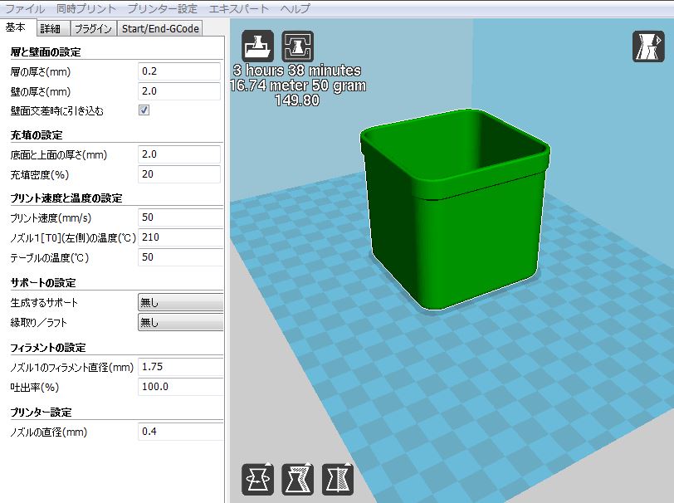Click the 層の厚さ input field
This screenshot has height=503, width=674.
click(x=178, y=71)
